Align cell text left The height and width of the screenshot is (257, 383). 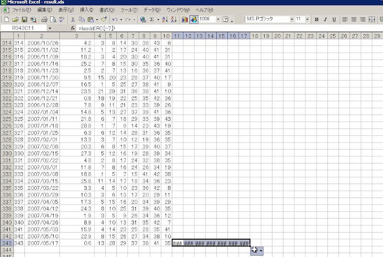click(345, 19)
